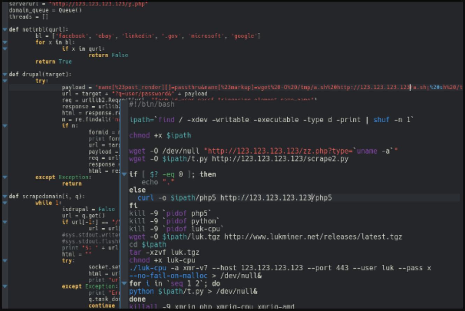Click the 'url = target + "?q=user/password&"' line
The height and width of the screenshot is (311, 465).
pyautogui.click(x=135, y=94)
